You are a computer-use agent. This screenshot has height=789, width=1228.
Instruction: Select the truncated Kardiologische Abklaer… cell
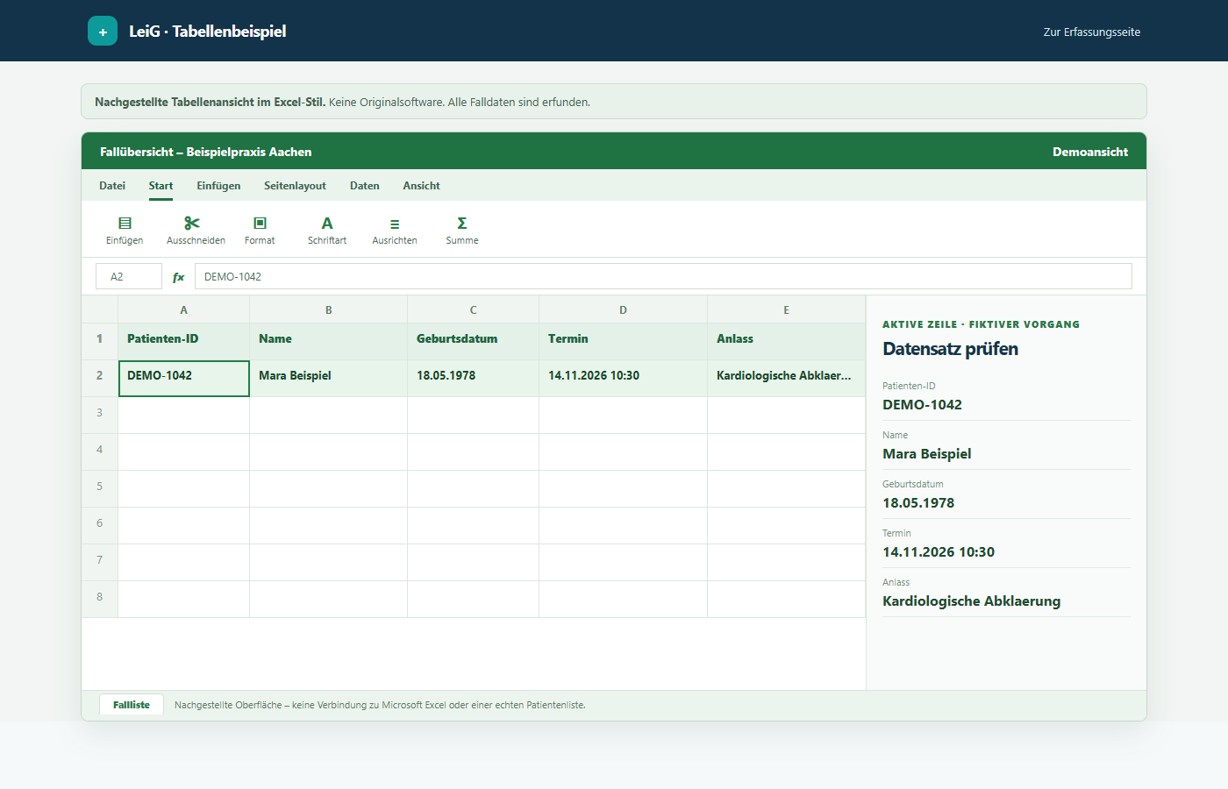pos(786,379)
